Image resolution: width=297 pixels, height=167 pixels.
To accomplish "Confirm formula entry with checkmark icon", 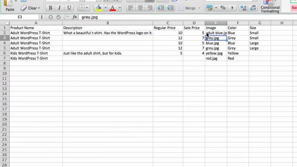I will point(58,17).
